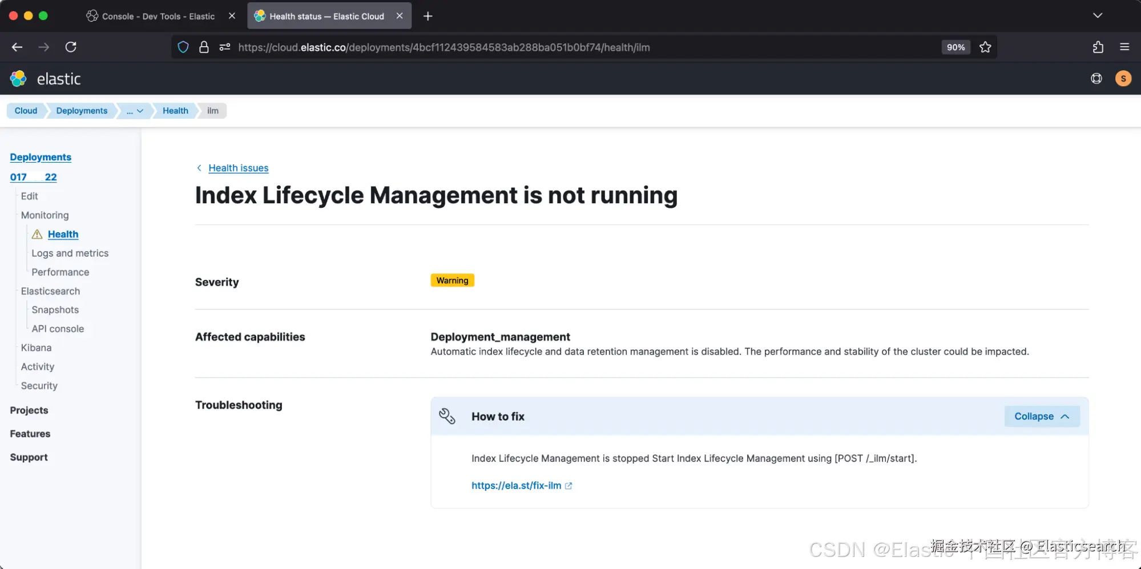1141x569 pixels.
Task: Click the Deployments breadcrumb
Action: click(82, 111)
